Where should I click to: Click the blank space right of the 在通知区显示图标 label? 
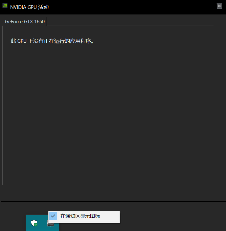click(110, 216)
